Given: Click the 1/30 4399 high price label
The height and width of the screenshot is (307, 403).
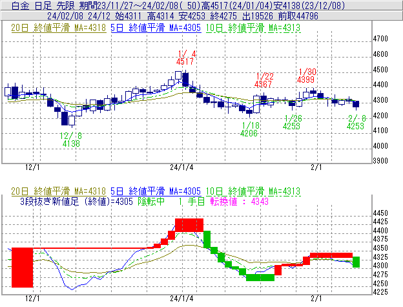Looking at the screenshot, I should point(307,76).
